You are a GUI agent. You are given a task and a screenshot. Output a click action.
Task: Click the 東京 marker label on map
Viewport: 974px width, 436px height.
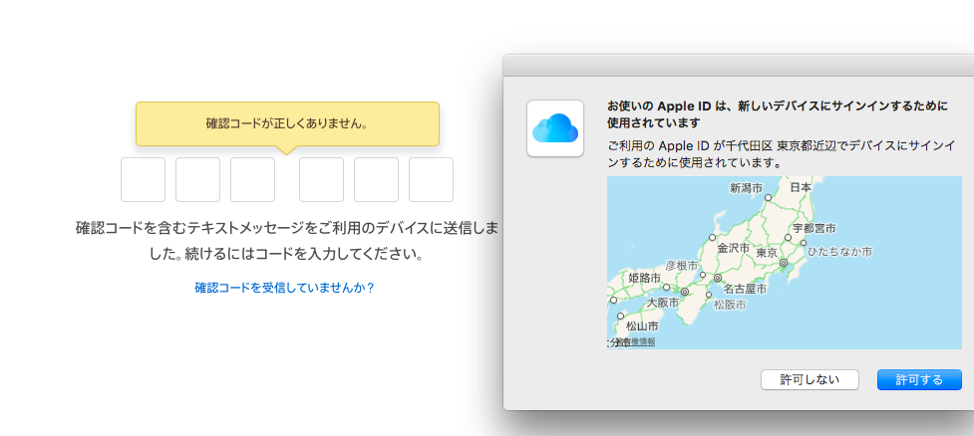pyautogui.click(x=768, y=253)
